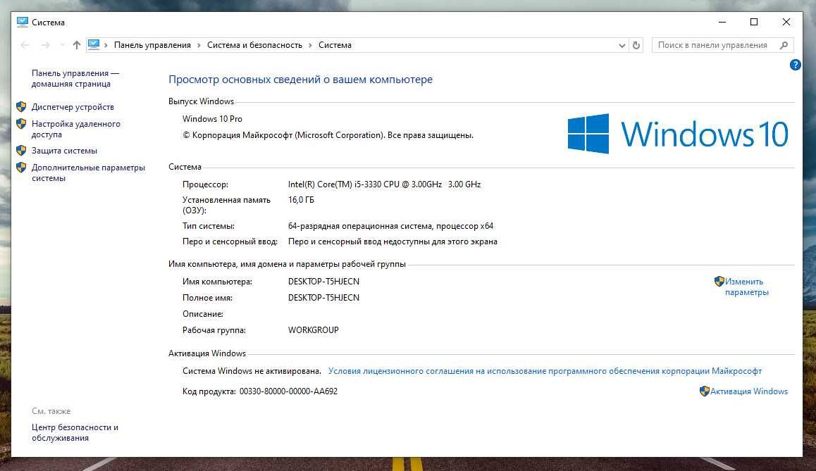This screenshot has width=816, height=471.
Task: Expand chevron before Панель управления breadcrumb
Action: point(106,45)
